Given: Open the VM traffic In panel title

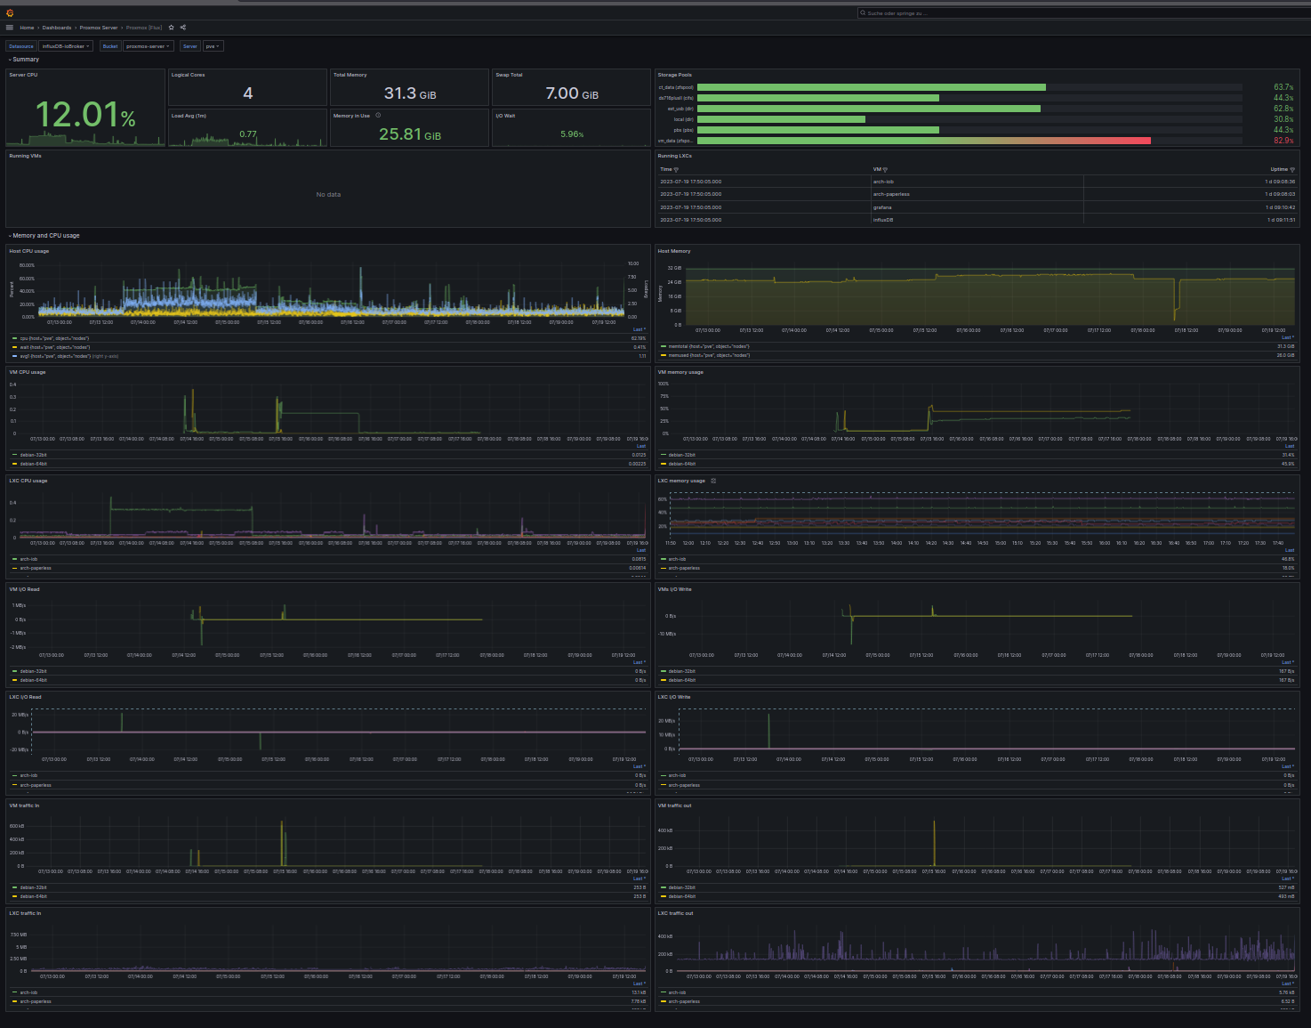Looking at the screenshot, I should [x=24, y=805].
